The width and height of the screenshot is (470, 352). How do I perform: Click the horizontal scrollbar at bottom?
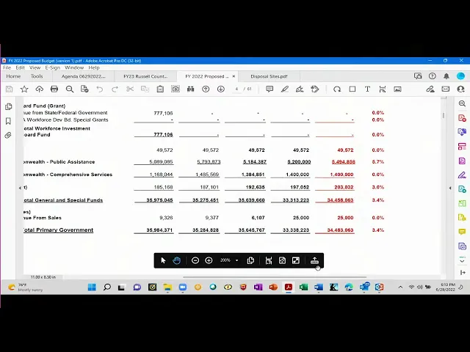click(x=275, y=277)
